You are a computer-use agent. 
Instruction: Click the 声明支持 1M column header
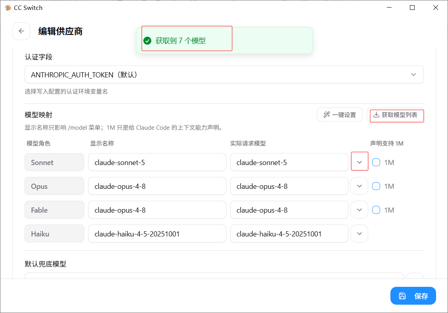click(386, 143)
